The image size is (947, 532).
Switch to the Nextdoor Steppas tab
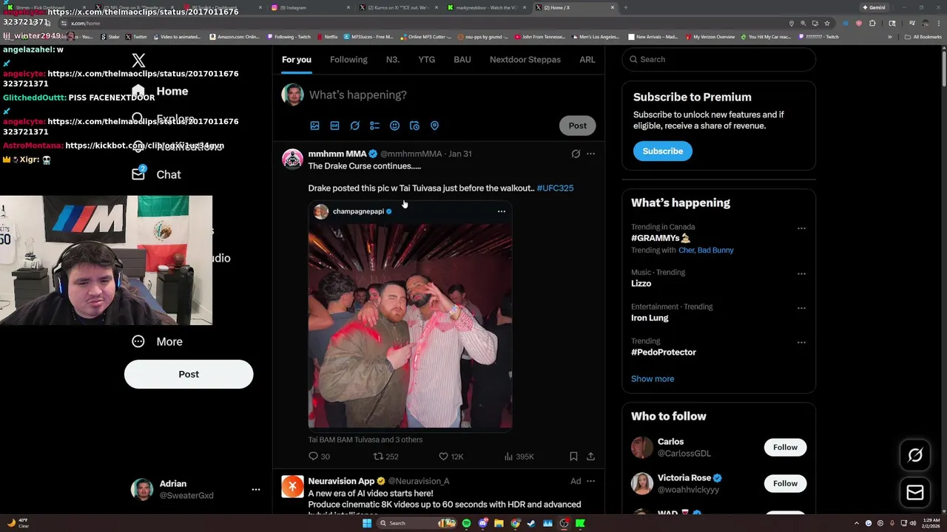(x=525, y=59)
